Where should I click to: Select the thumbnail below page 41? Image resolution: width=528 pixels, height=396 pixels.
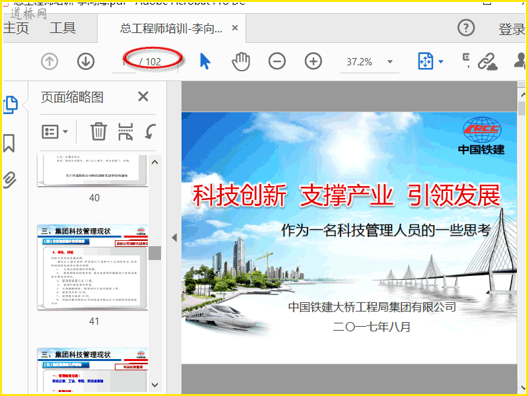[92, 370]
